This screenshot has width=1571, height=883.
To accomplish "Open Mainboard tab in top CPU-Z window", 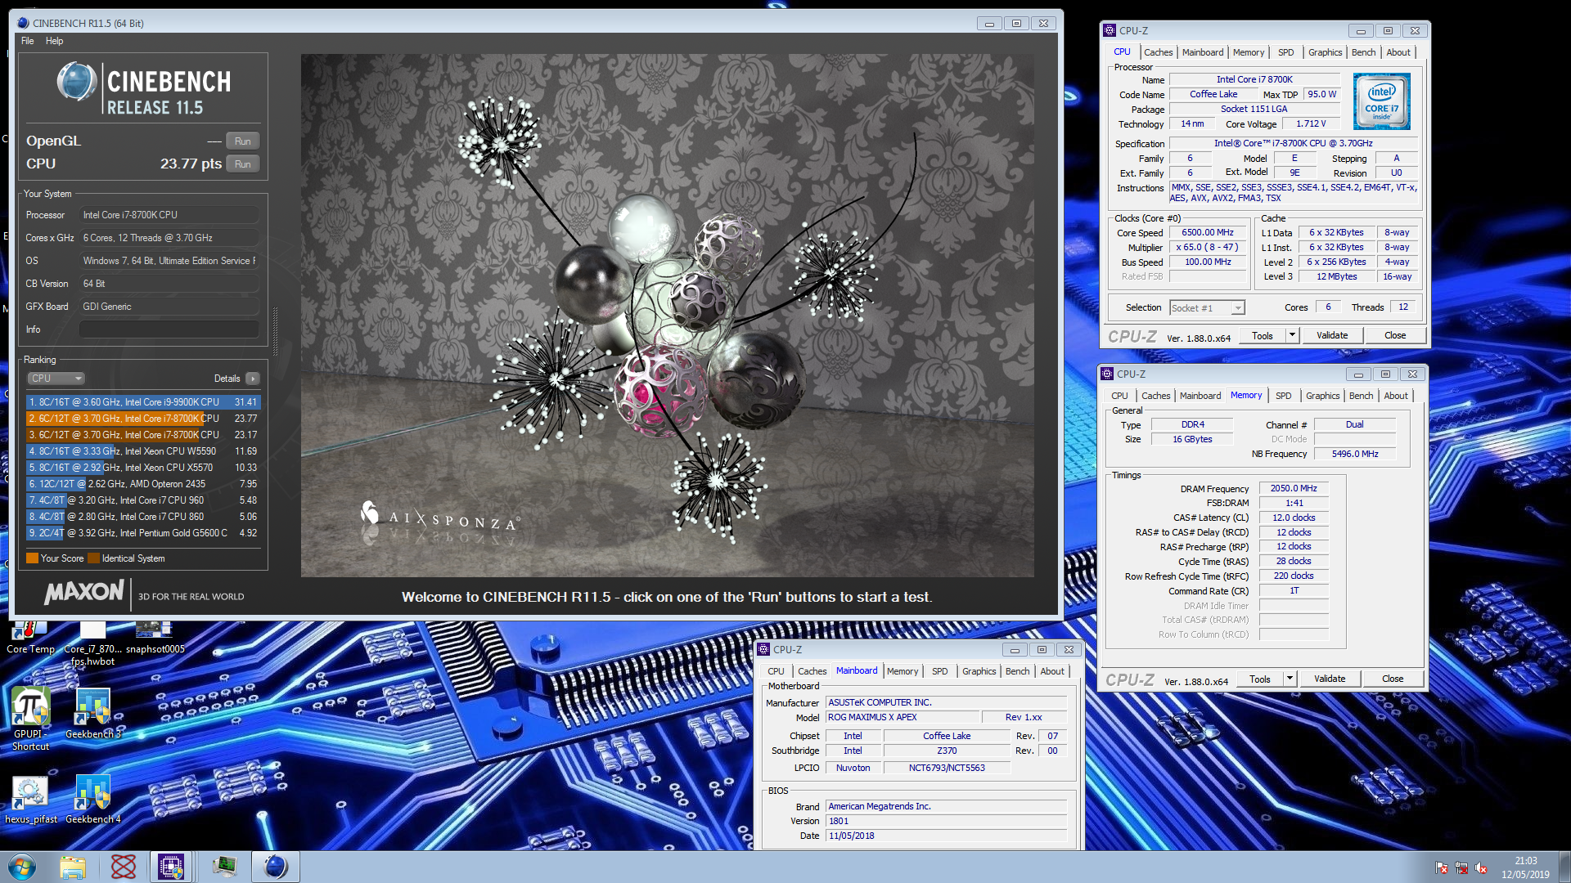I will coord(1203,52).
